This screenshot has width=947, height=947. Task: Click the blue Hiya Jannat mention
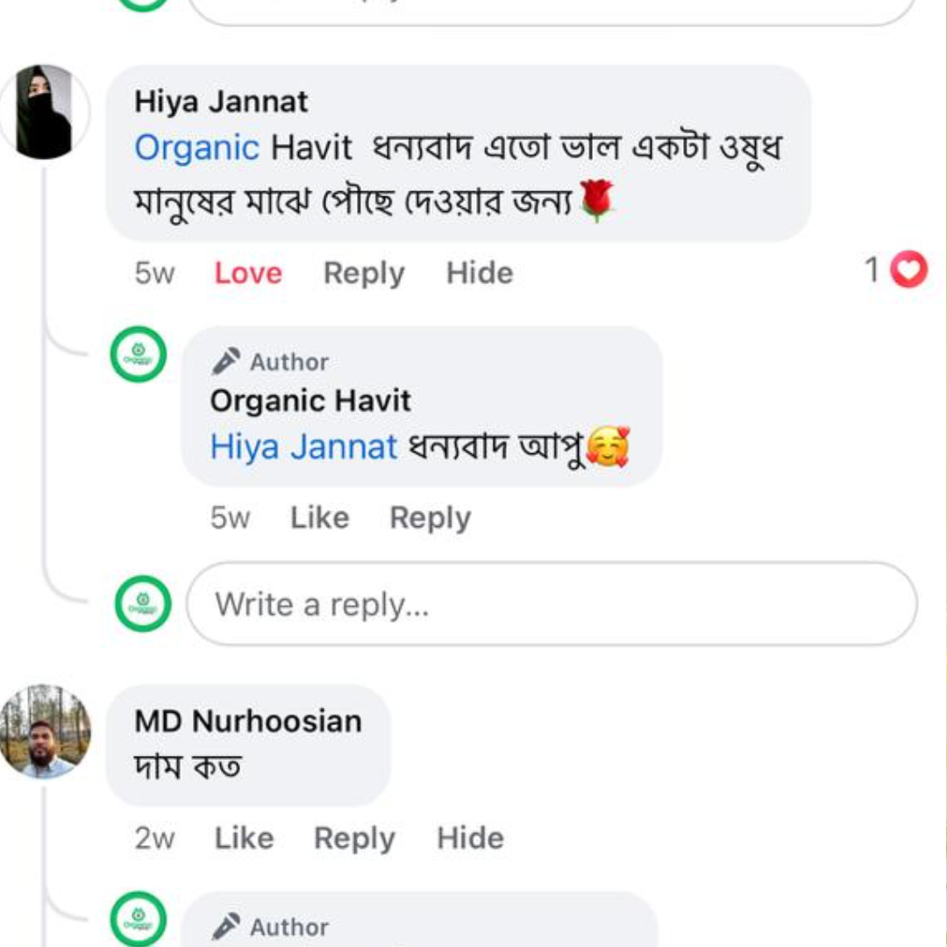[x=303, y=447]
